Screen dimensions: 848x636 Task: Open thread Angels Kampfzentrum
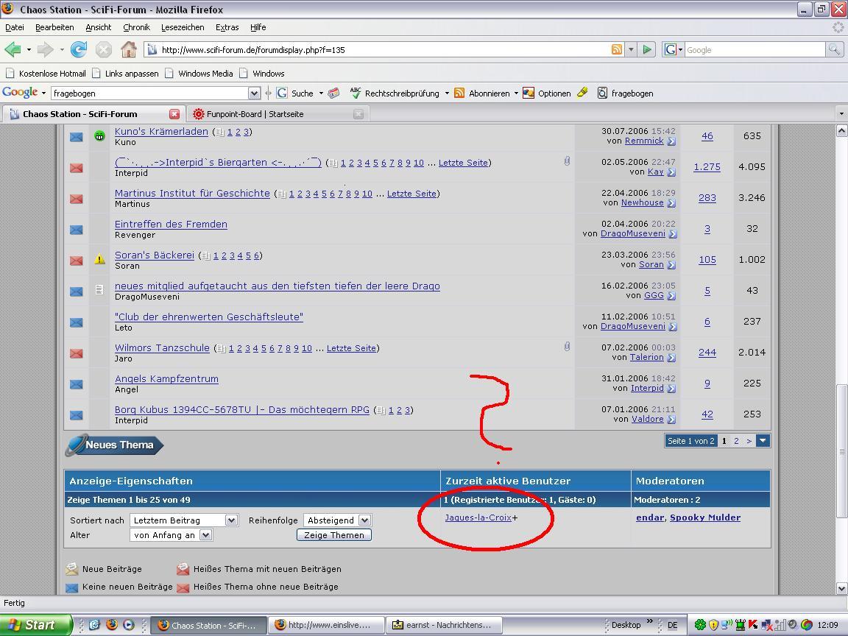point(166,378)
